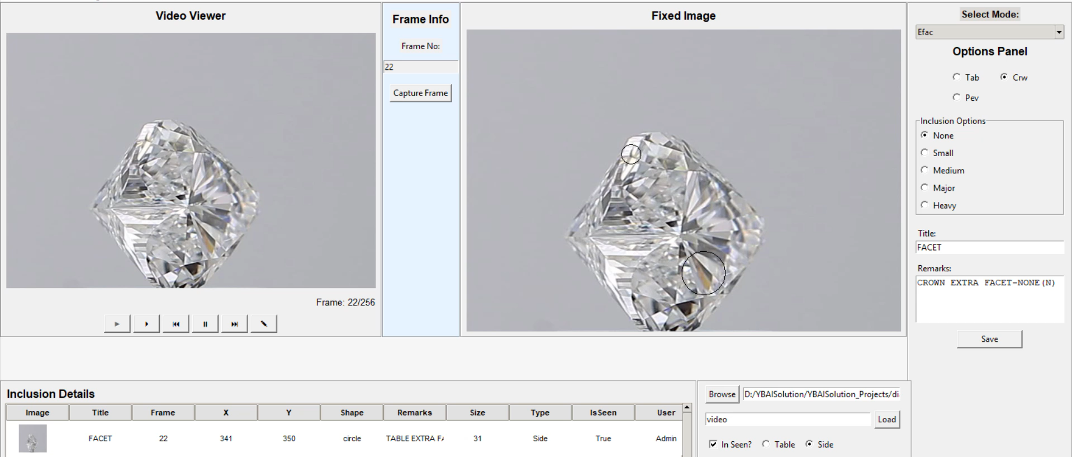1072x457 pixels.
Task: Click the Y column header
Action: (x=289, y=413)
